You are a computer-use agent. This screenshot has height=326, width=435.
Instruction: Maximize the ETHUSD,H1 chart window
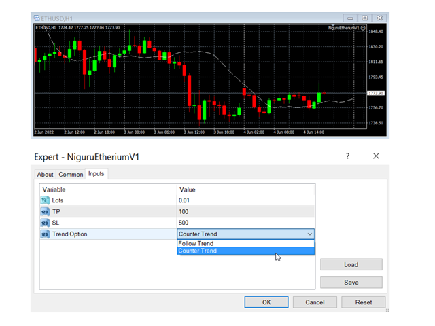click(x=364, y=18)
